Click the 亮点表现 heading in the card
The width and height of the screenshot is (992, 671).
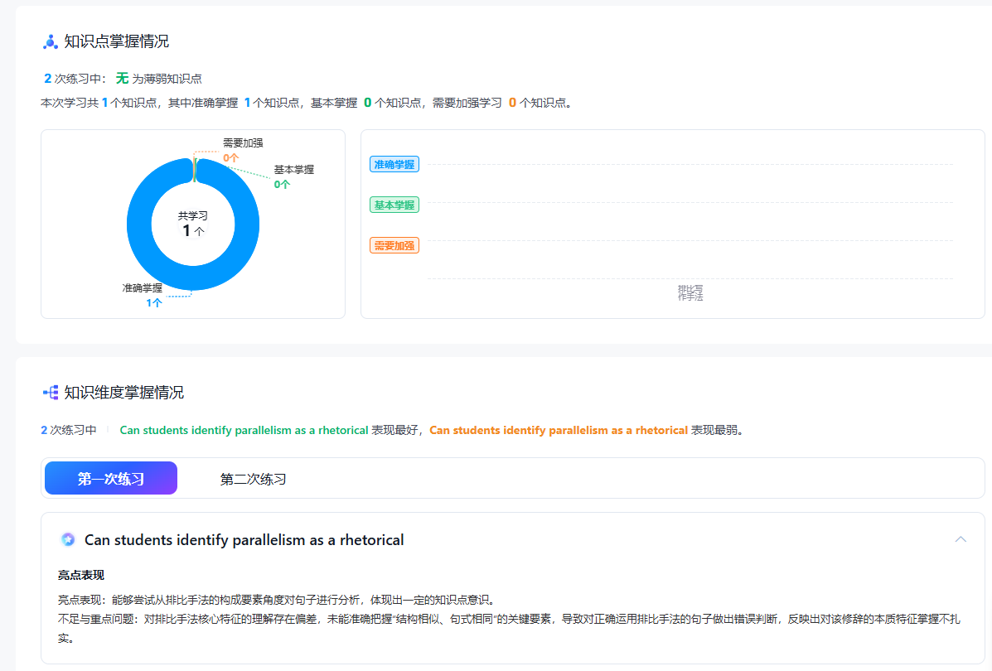coord(80,575)
